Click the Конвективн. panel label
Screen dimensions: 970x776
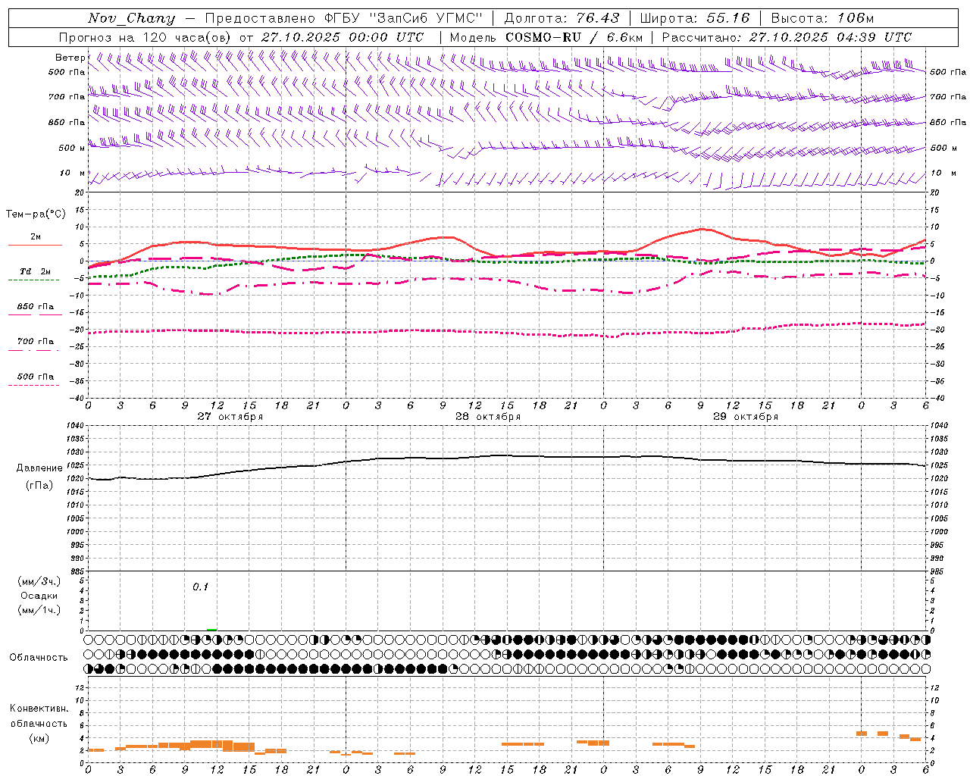(39, 709)
